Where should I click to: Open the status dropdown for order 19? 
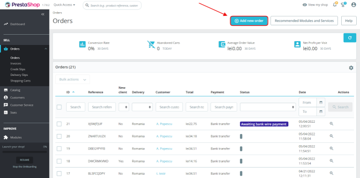241,148
